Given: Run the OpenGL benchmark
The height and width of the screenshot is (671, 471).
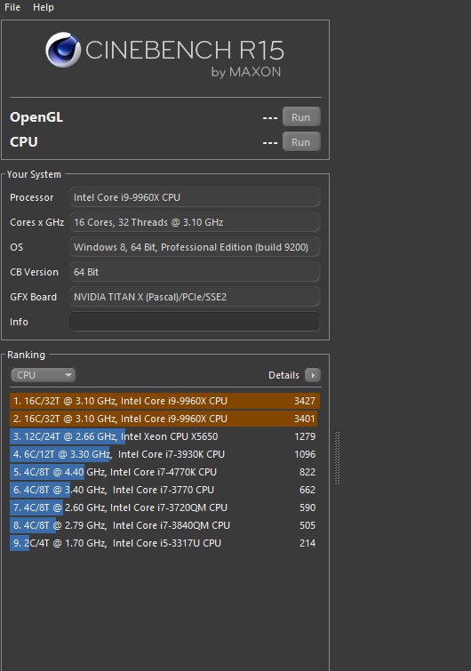Looking at the screenshot, I should tap(301, 117).
